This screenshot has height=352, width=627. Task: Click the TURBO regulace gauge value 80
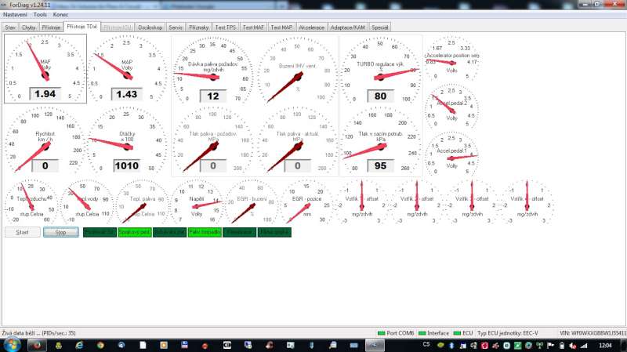coord(380,96)
